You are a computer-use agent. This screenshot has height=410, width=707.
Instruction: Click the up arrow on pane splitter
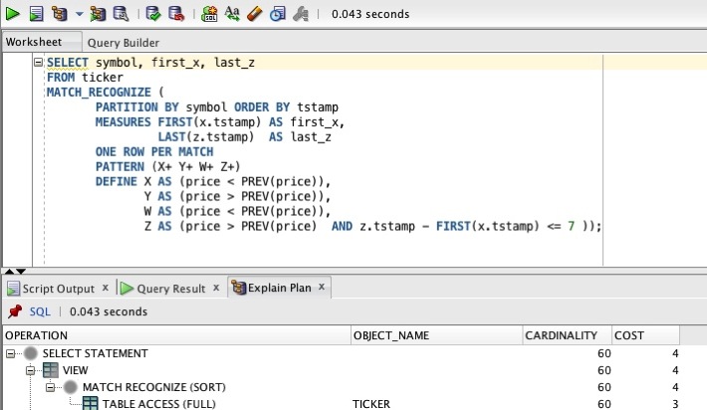9,272
